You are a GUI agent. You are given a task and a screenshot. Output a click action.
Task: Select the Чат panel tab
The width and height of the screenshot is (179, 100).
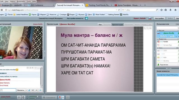tap(100, 24)
